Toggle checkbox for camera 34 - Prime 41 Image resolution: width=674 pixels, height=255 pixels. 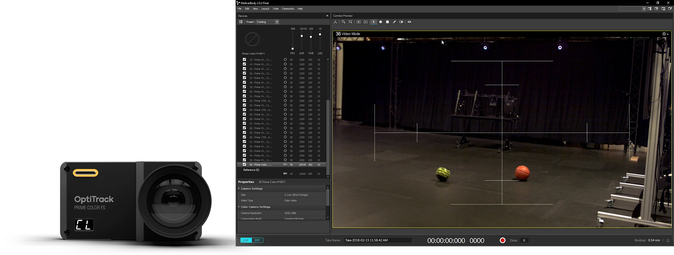244,155
